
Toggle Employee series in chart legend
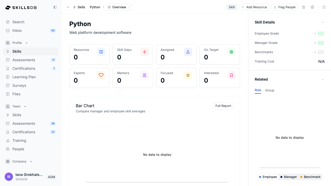pyautogui.click(x=268, y=177)
